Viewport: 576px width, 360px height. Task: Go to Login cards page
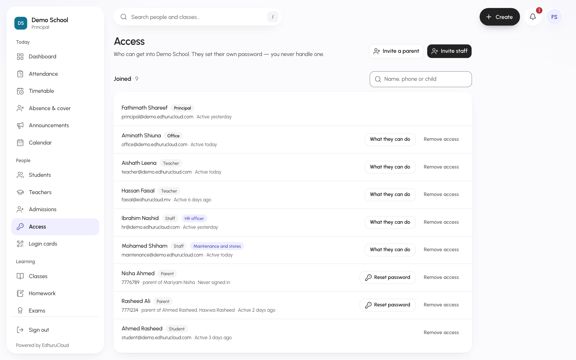point(55,244)
